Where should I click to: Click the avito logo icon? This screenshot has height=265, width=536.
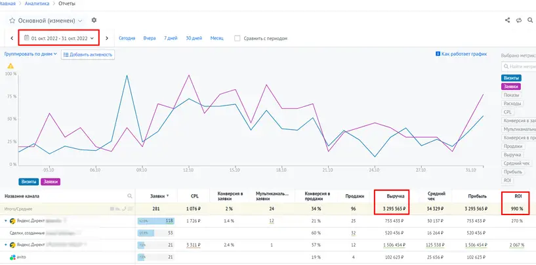pyautogui.click(x=12, y=257)
